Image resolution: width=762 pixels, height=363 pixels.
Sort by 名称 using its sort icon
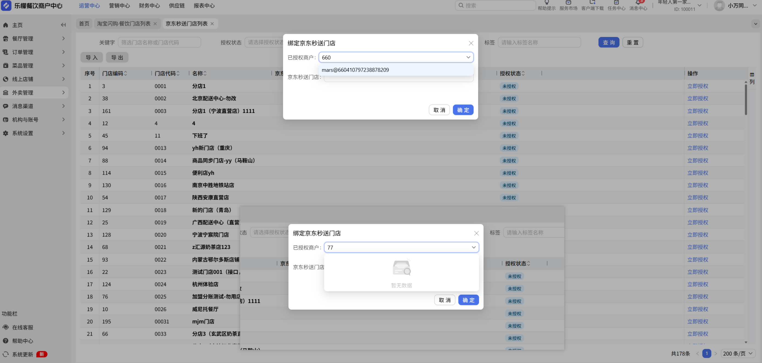pyautogui.click(x=205, y=73)
